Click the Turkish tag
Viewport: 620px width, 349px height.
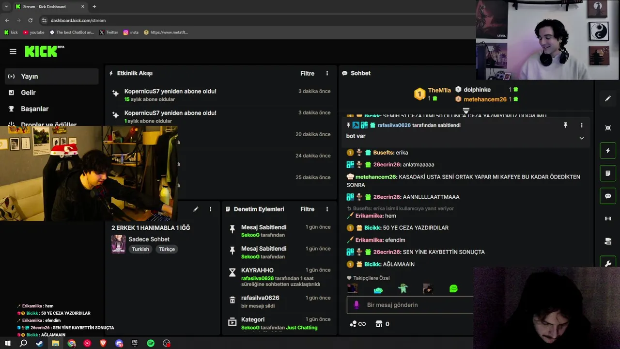pyautogui.click(x=140, y=249)
